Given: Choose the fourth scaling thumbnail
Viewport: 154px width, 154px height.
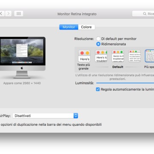Looking at the screenshot, I should tap(134, 56).
